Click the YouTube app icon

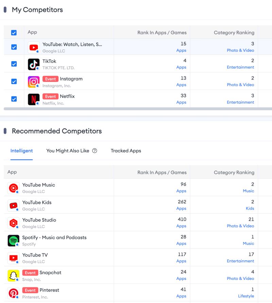(x=33, y=47)
